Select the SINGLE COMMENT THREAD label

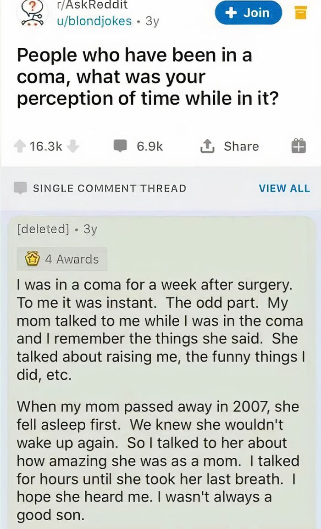pos(109,188)
